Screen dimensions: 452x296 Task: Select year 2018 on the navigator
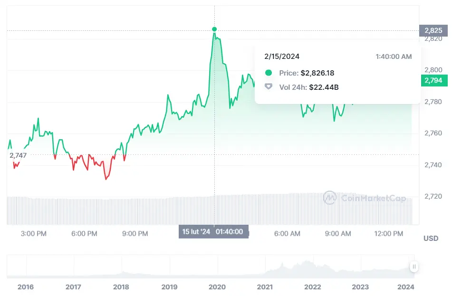pos(121,287)
